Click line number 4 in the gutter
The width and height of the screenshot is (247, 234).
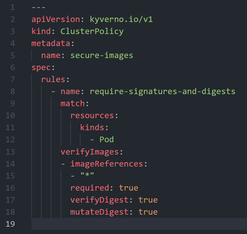(x=13, y=43)
